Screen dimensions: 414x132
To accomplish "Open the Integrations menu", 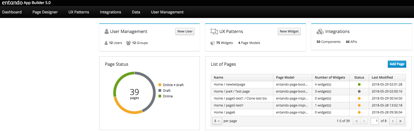I will [x=111, y=12].
